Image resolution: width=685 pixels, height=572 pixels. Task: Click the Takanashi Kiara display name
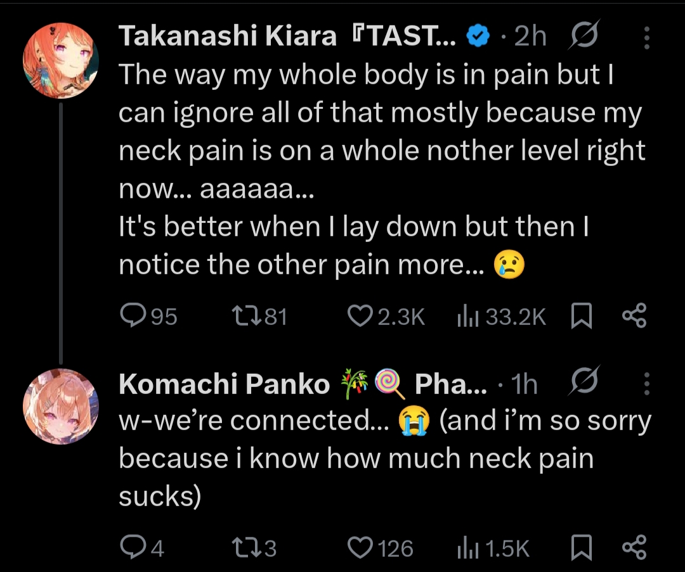click(227, 38)
